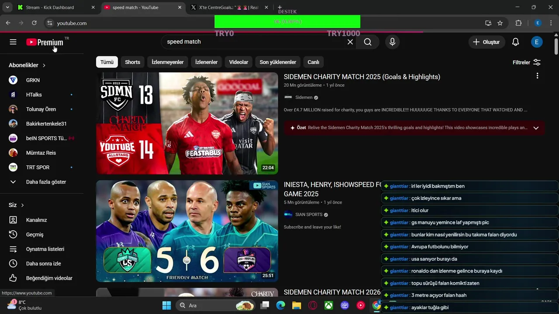The image size is (559, 314).
Task: Launch Opera browser from the taskbar
Action: (x=313, y=305)
